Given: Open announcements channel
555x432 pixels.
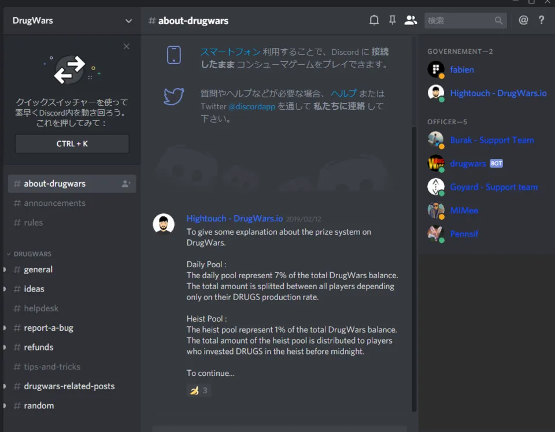Looking at the screenshot, I should (72, 203).
